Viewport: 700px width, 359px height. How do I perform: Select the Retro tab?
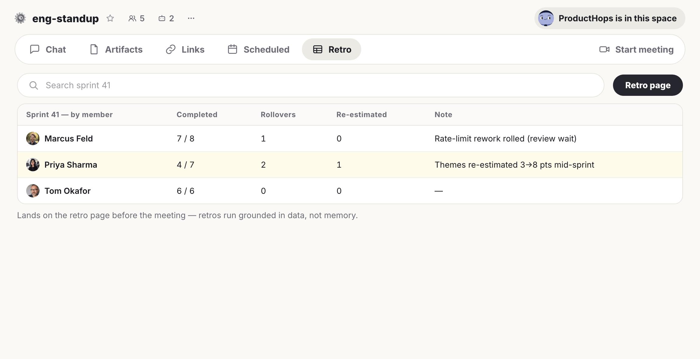(331, 49)
